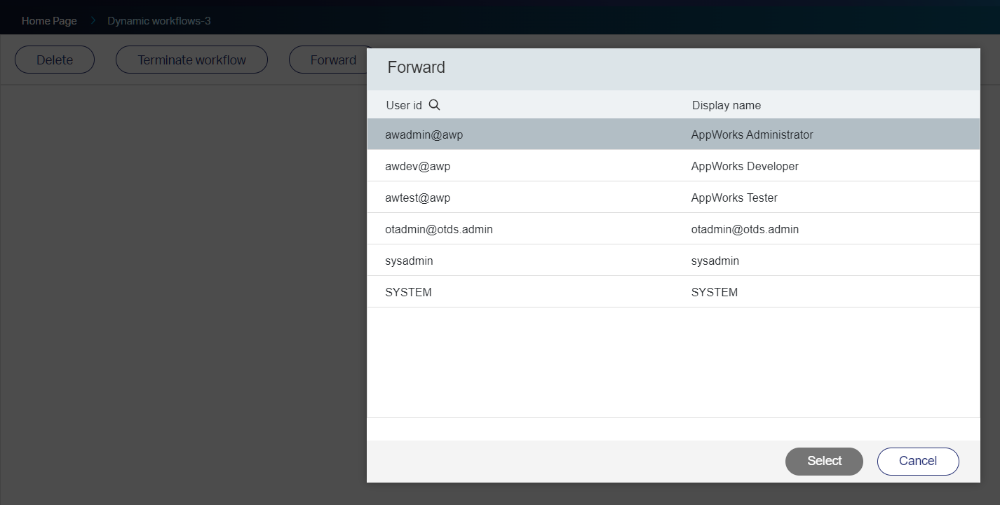The image size is (1000, 505).
Task: Click the search icon beside User id
Action: click(x=434, y=105)
